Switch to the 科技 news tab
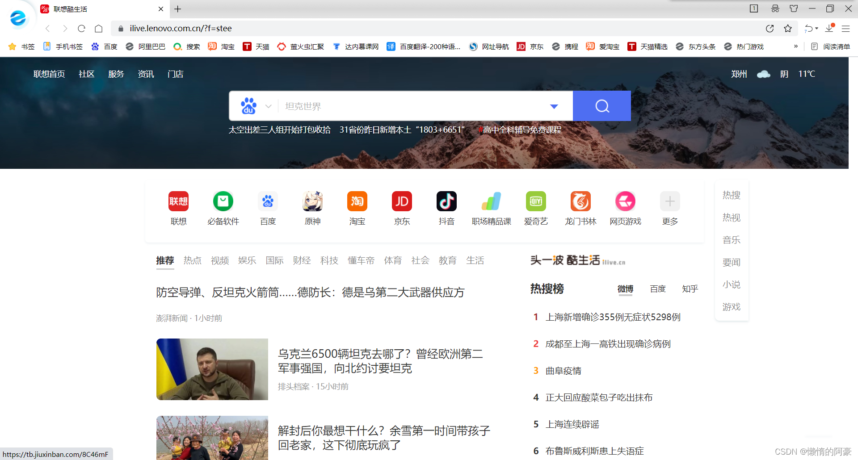The width and height of the screenshot is (858, 460). [x=329, y=260]
